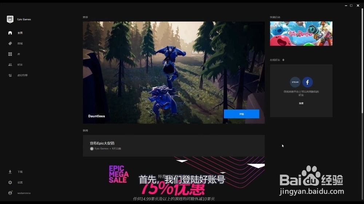Click the blue 详情 details button
The image size is (364, 204).
tap(241, 114)
